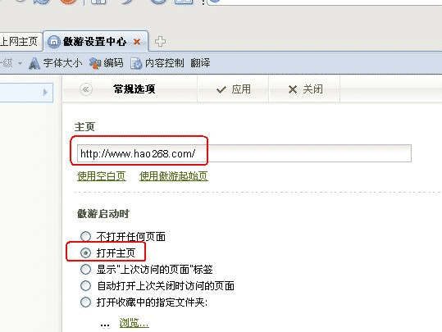Switch to the 傲游设置中心 tab
442x332 pixels.
pyautogui.click(x=95, y=42)
